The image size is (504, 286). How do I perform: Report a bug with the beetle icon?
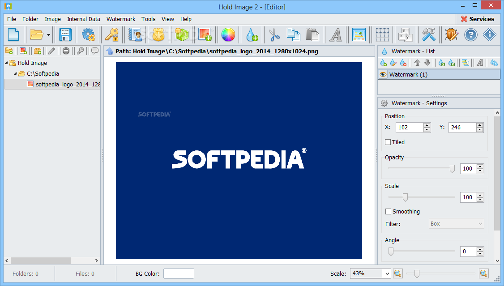tap(452, 35)
